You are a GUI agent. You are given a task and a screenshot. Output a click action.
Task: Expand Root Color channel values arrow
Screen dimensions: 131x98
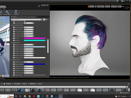pos(12,40)
